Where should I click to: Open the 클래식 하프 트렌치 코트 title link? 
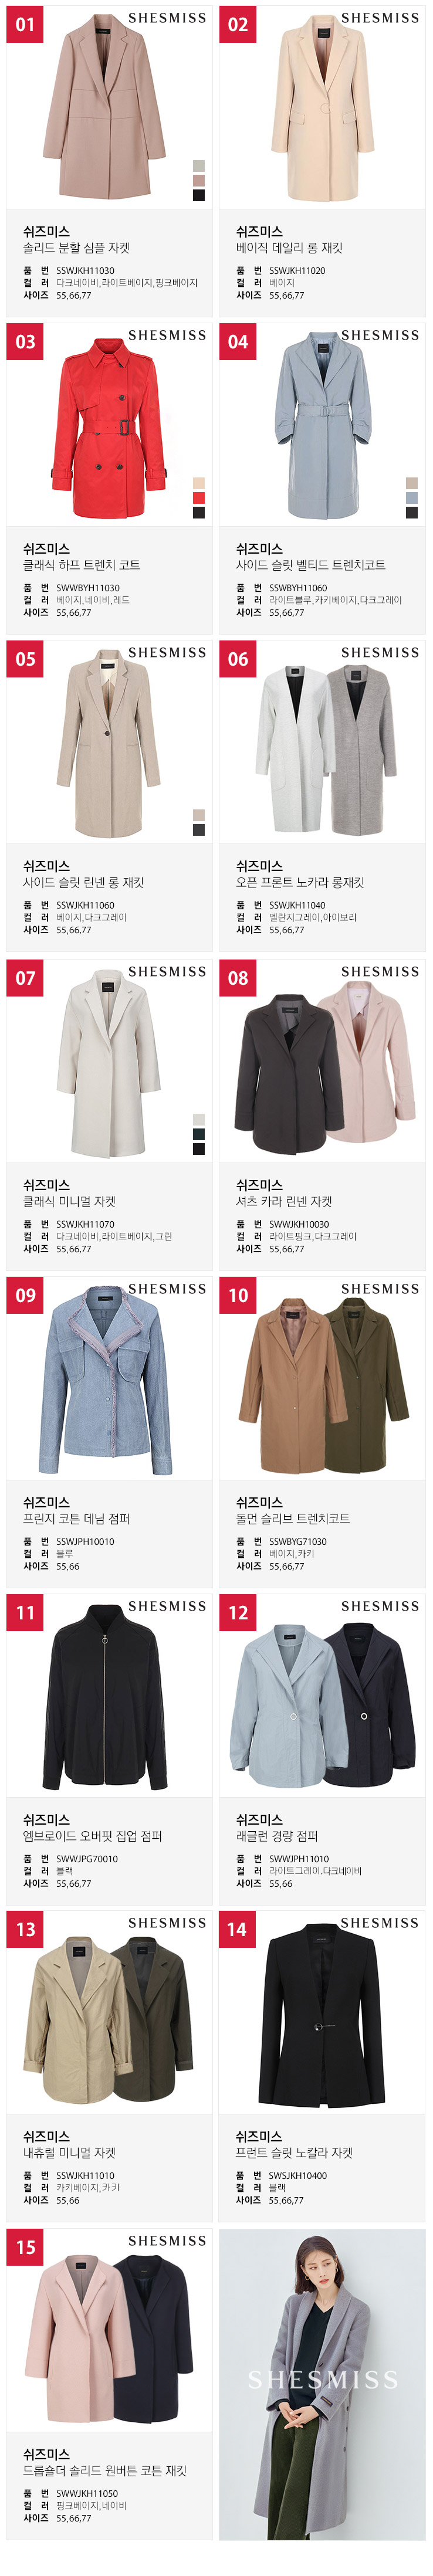82,565
